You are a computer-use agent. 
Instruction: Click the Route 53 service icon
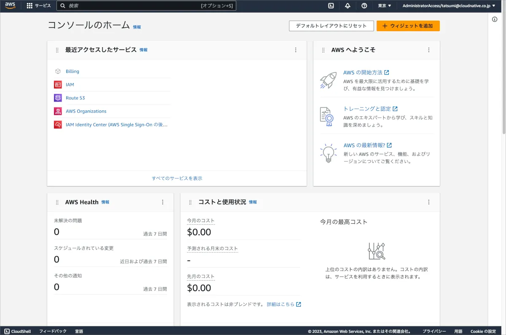(x=58, y=98)
